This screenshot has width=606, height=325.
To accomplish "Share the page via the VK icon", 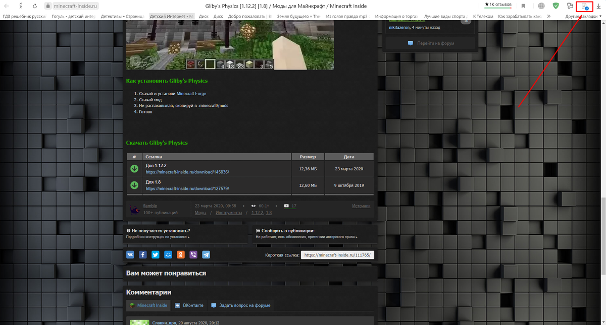I will coord(130,254).
